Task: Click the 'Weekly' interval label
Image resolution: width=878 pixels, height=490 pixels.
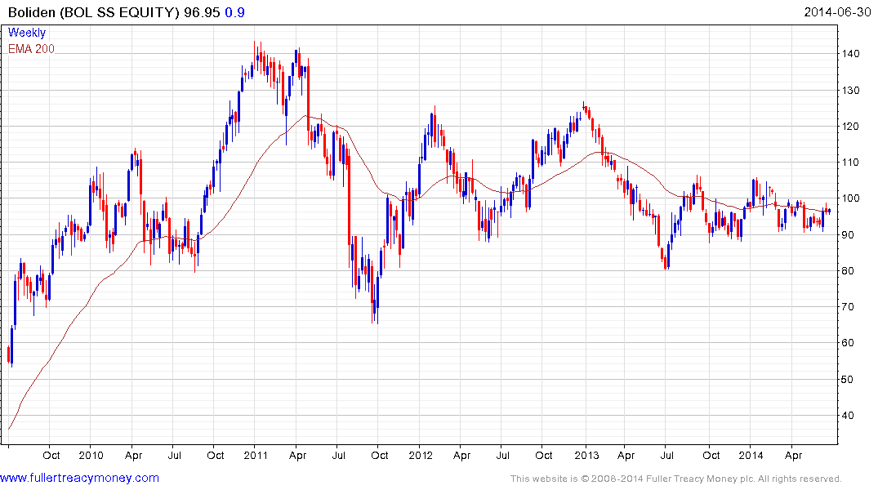Action: pos(26,33)
